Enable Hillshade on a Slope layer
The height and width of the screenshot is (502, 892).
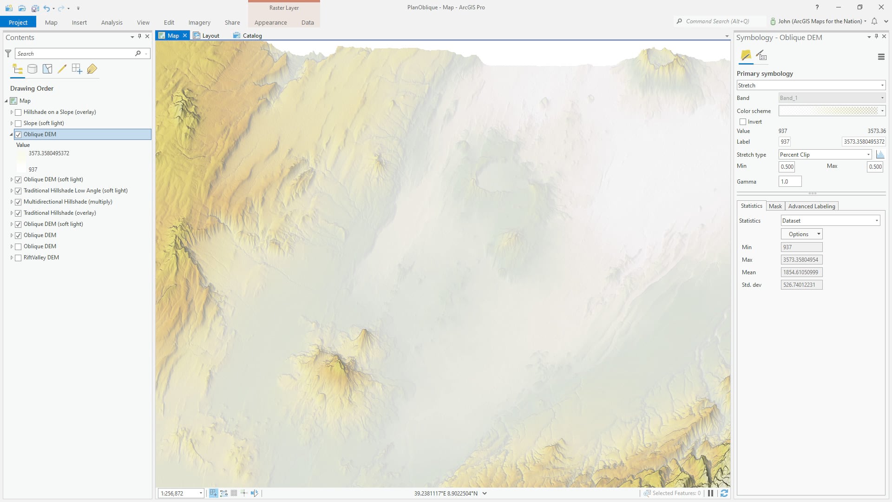pyautogui.click(x=19, y=112)
